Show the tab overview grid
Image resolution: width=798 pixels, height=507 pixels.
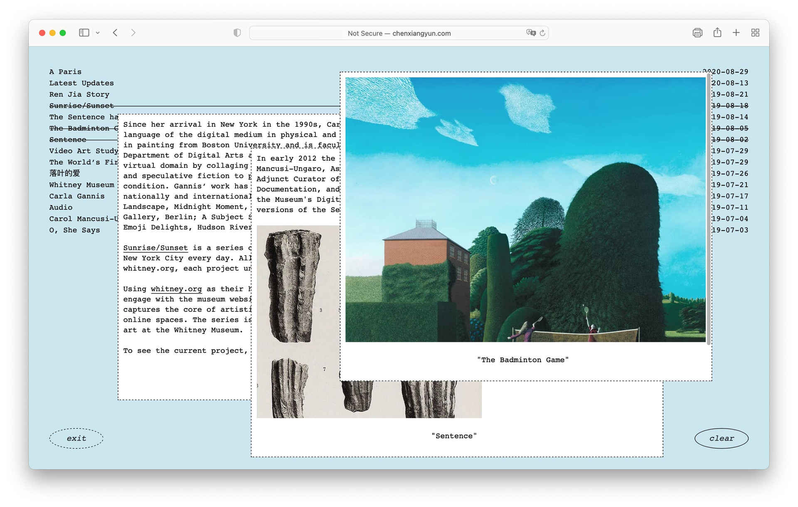coord(755,33)
